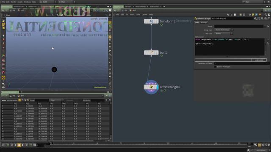This screenshot has height=152, width=271.
Task: Play animation backward
Action: point(15,145)
